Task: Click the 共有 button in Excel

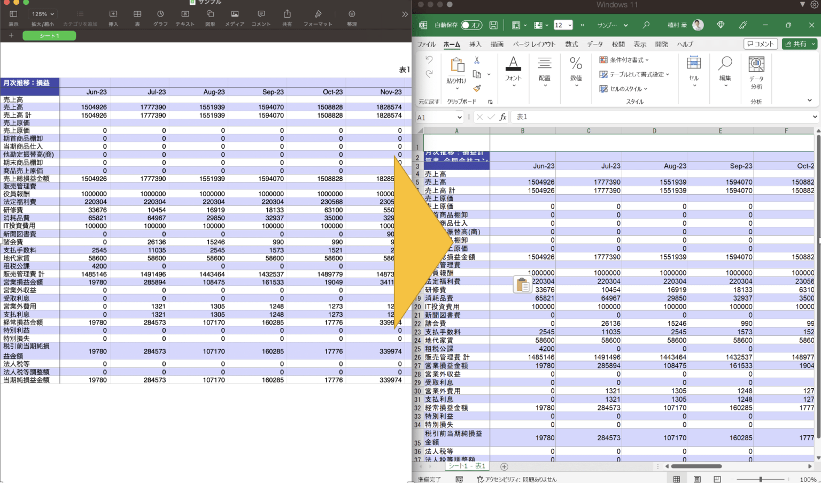Action: 799,44
